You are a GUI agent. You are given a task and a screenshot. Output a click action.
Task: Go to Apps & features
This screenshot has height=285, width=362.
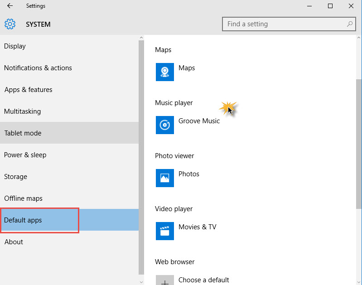(x=69, y=90)
